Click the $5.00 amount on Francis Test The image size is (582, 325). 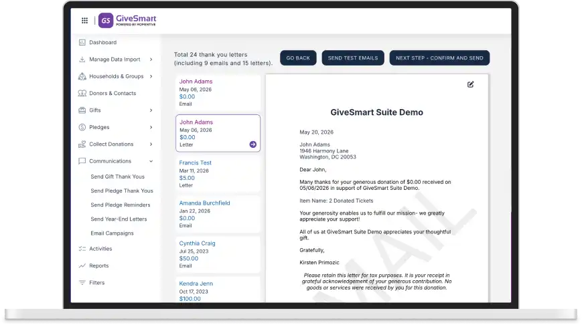(x=187, y=178)
